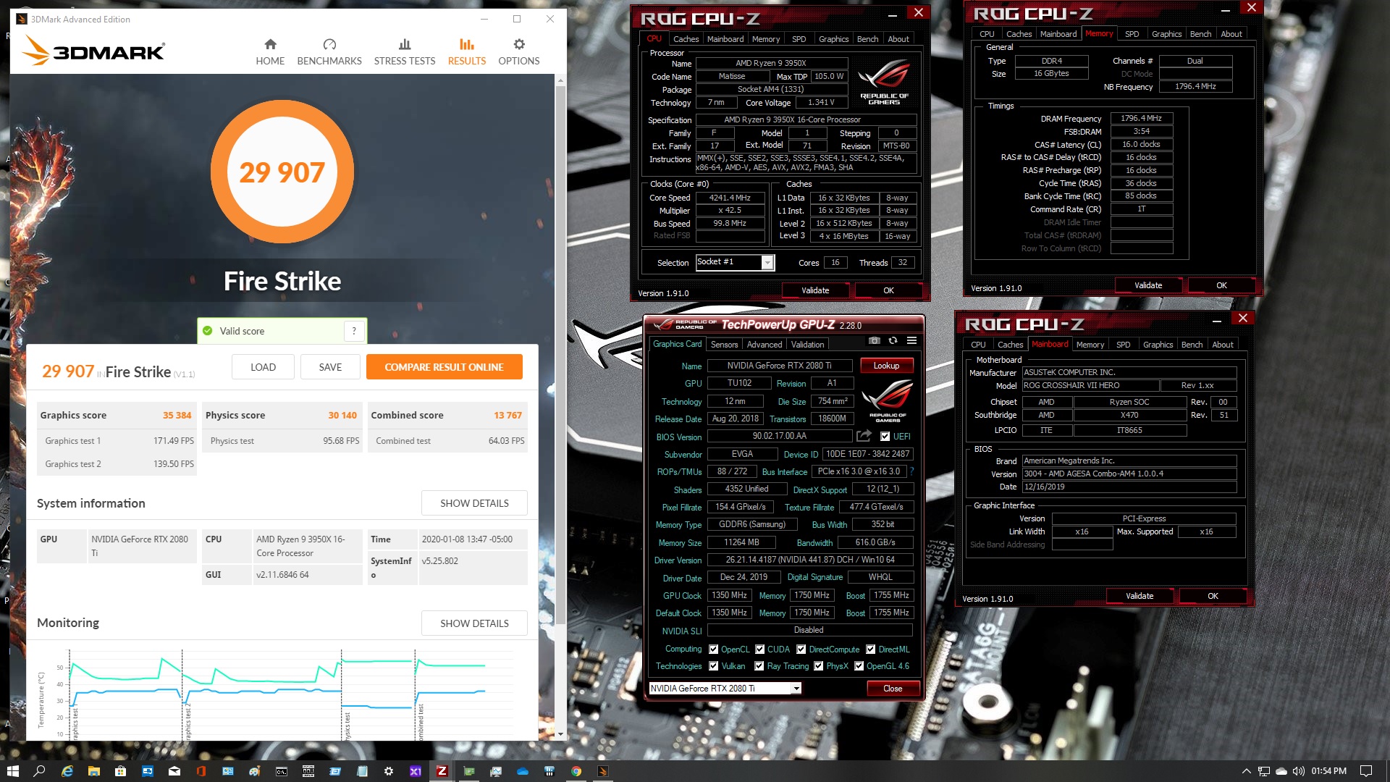
Task: Open the notification center icon
Action: [x=1366, y=771]
